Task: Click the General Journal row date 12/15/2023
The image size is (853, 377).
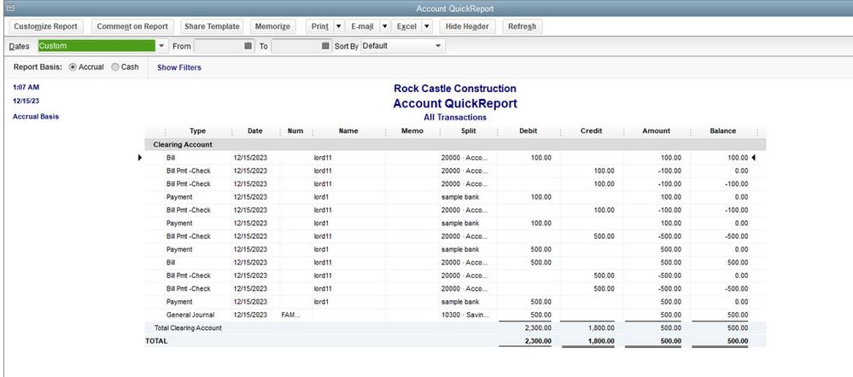Action: [250, 315]
